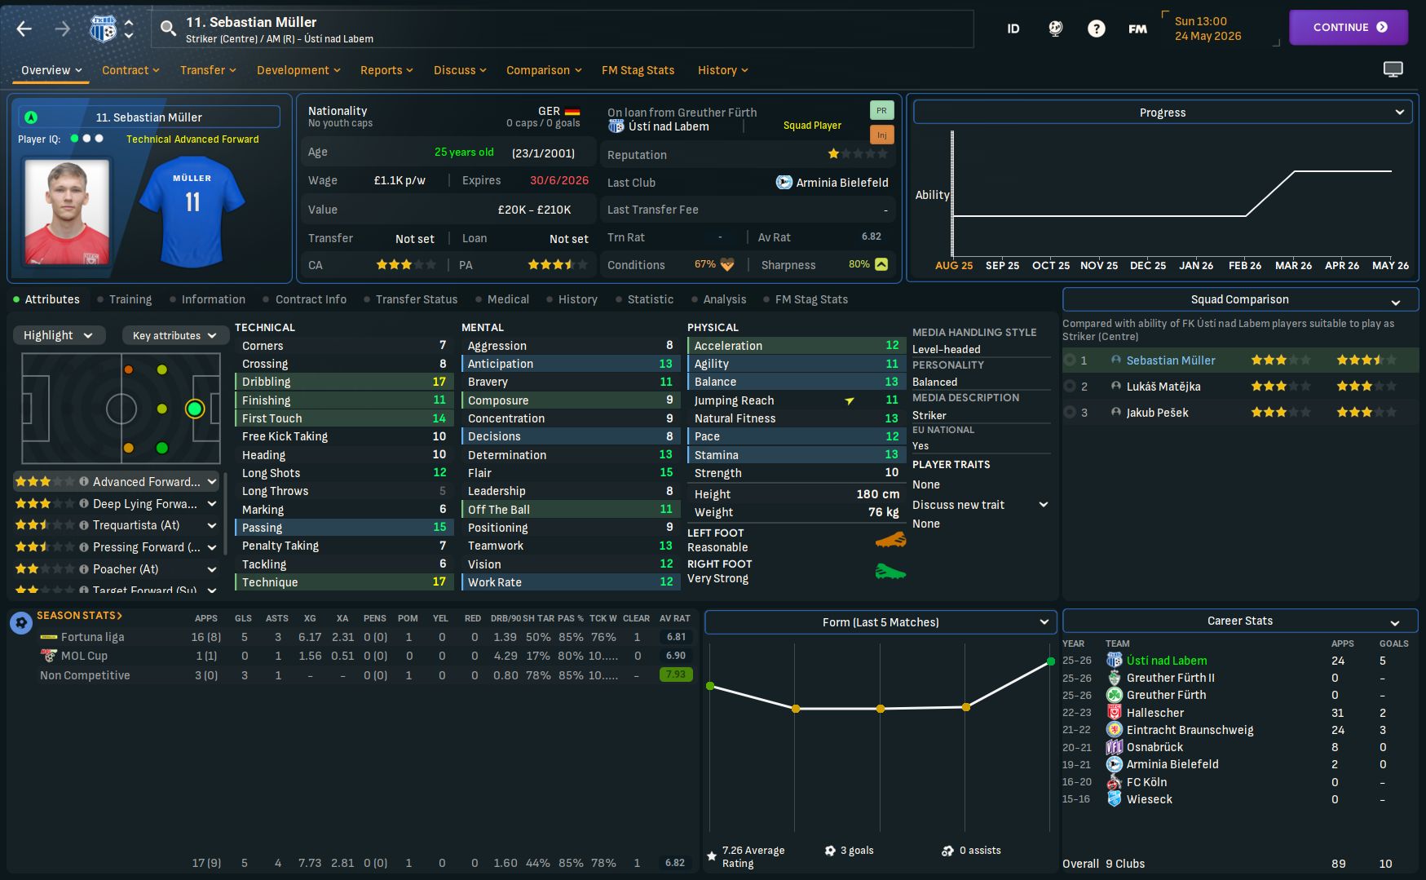Click the orange left foot boot icon
Viewport: 1426px width, 880px height.
click(890, 540)
